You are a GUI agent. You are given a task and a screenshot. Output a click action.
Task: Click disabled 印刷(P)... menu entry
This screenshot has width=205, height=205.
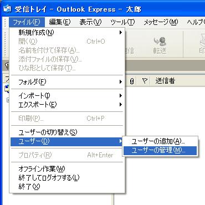(67, 119)
